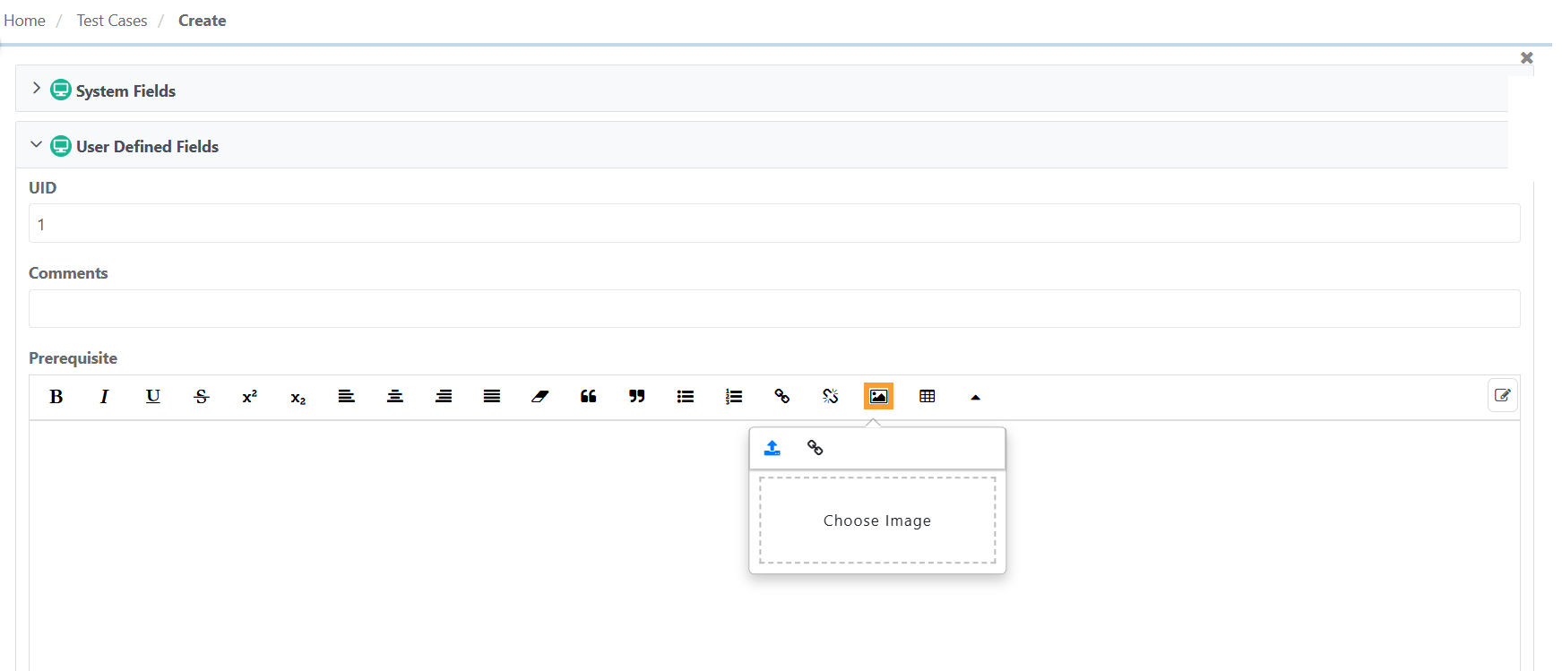The height and width of the screenshot is (671, 1562).
Task: Click the System Fields monitor icon
Action: coord(61,90)
